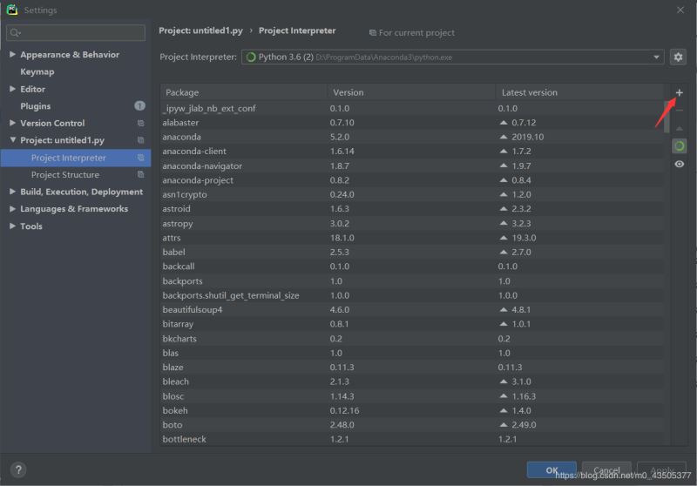This screenshot has width=697, height=486.
Task: Click the OK button
Action: 552,469
